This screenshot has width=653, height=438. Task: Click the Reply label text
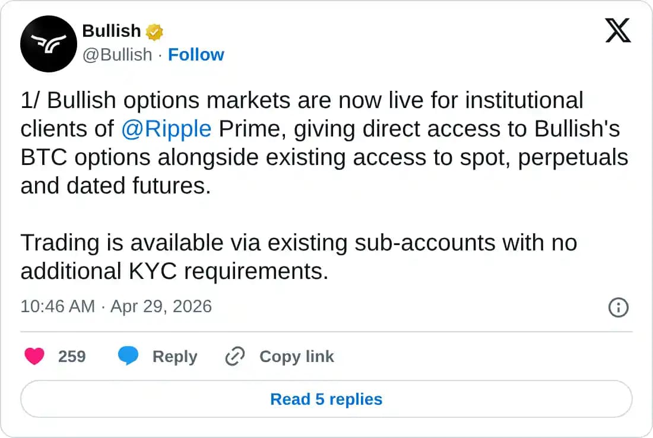tap(174, 356)
